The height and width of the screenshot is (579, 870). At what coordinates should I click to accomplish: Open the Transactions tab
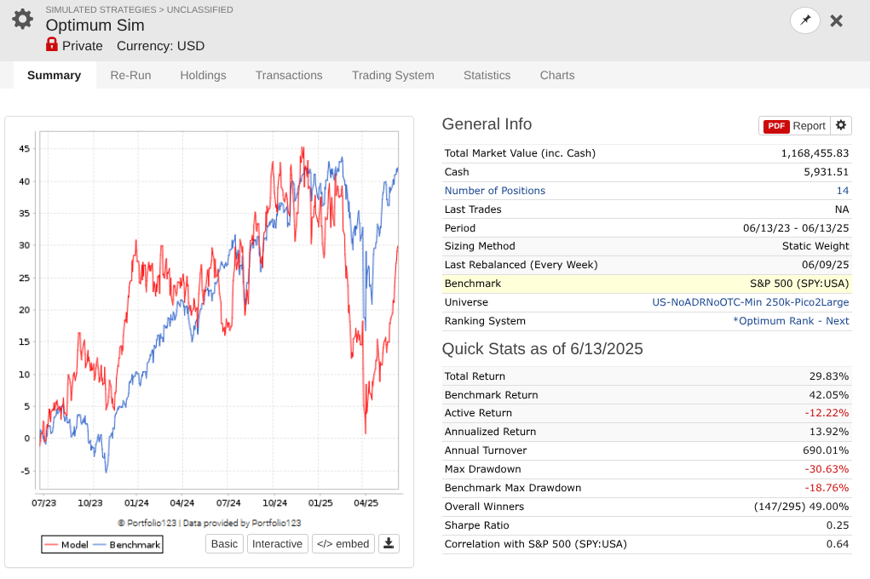(289, 76)
